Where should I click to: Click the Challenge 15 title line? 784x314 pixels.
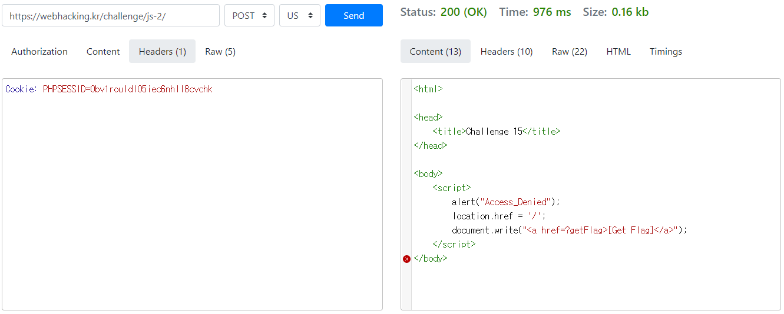(497, 132)
